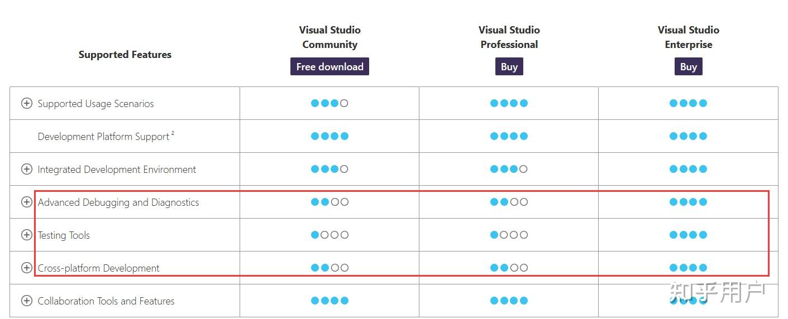Click the Cross-platform Development row label
Viewport: 788px width, 319px height.
[x=98, y=268]
